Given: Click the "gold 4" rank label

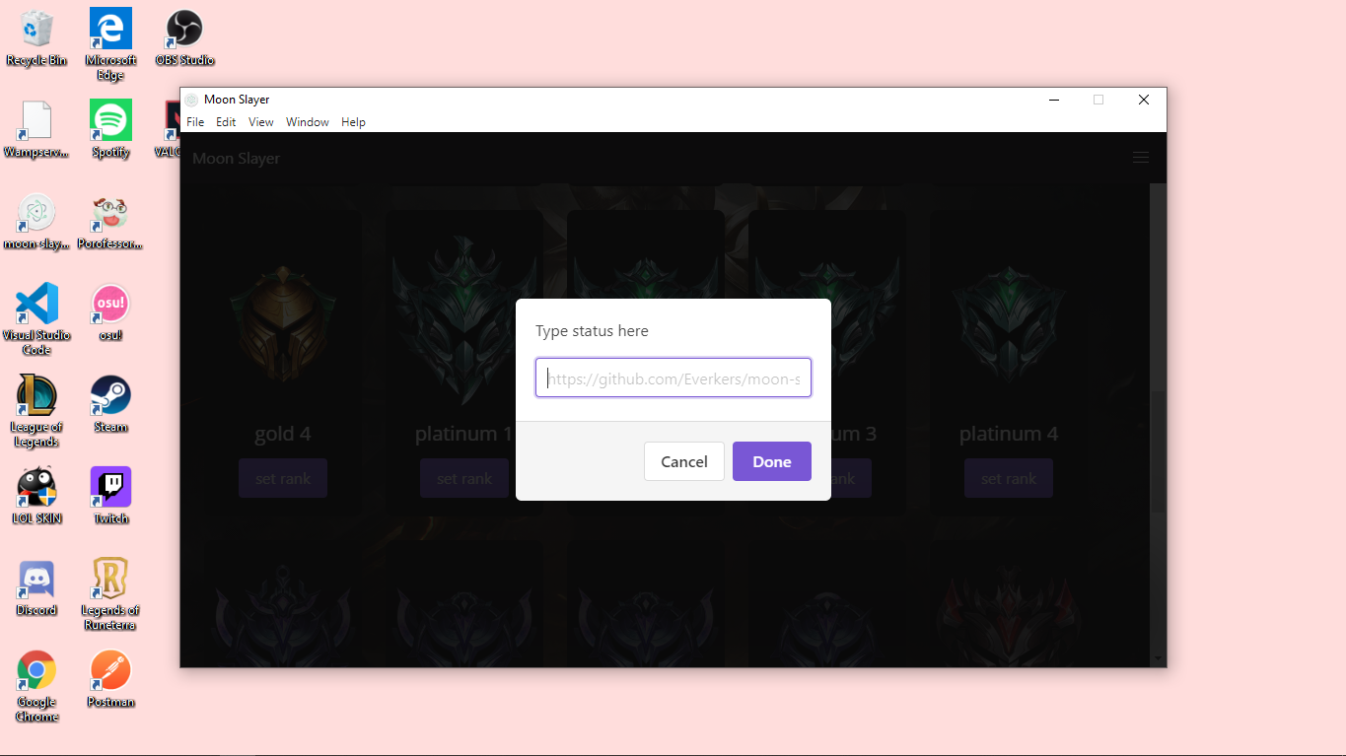Looking at the screenshot, I should [283, 434].
